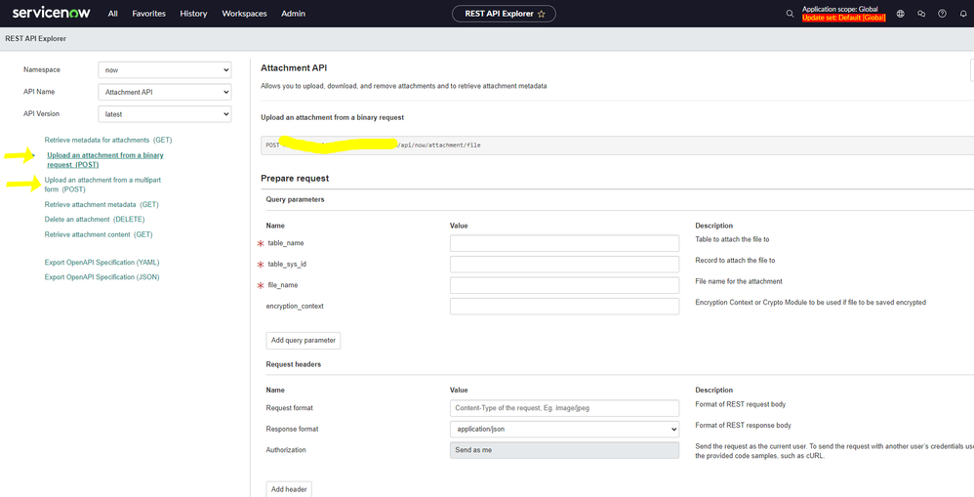Image resolution: width=974 pixels, height=497 pixels.
Task: Click the encryption_context value field
Action: [x=564, y=307]
